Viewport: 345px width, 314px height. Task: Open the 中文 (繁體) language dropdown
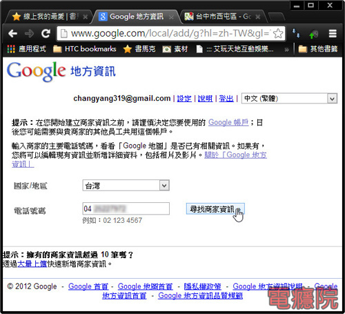[289, 99]
